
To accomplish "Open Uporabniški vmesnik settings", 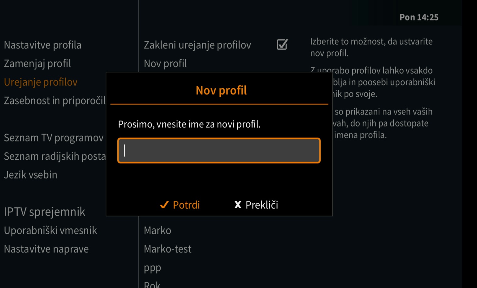I will pos(51,231).
